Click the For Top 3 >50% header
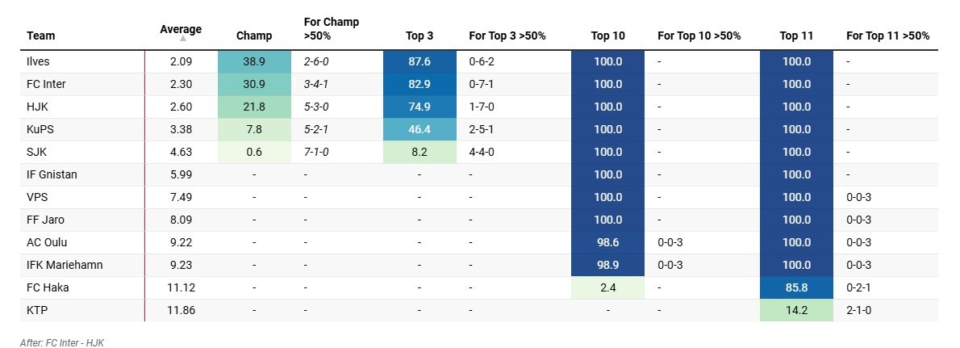Screen dimensions: 960x348 click(x=507, y=36)
